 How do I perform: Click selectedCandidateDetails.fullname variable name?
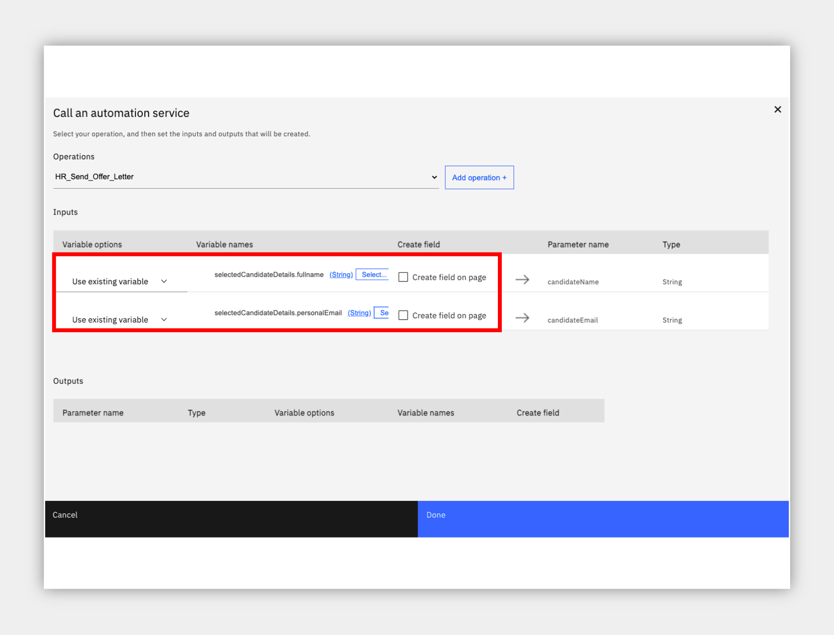tap(269, 274)
